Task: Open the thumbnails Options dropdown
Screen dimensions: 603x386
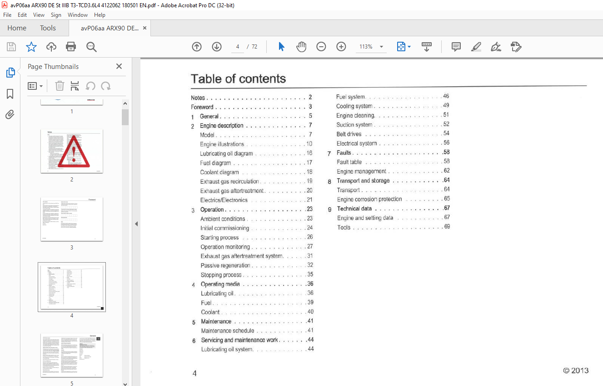Action: coord(35,86)
